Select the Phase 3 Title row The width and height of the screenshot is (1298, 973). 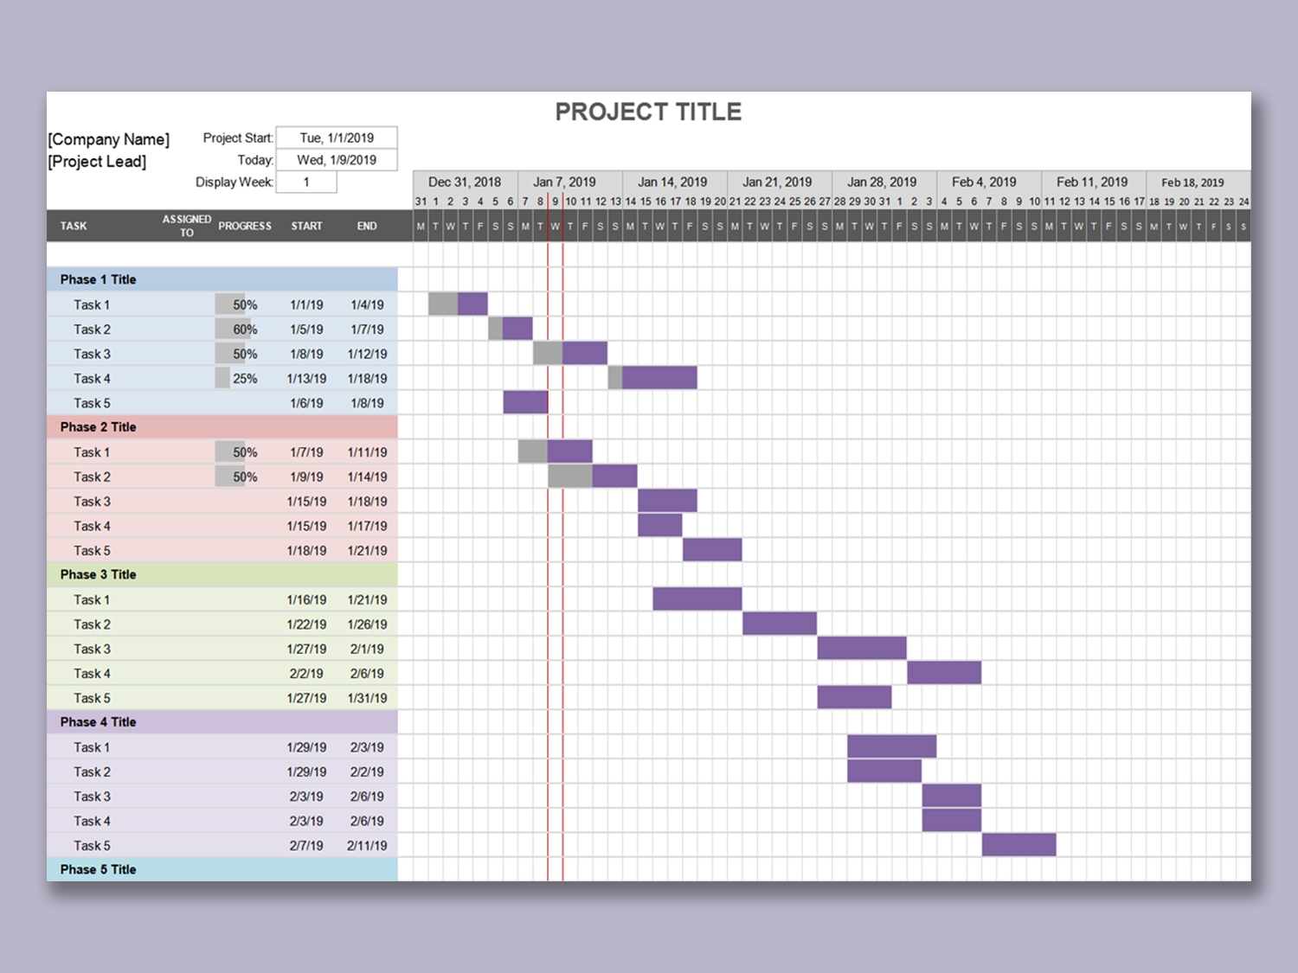(x=97, y=574)
